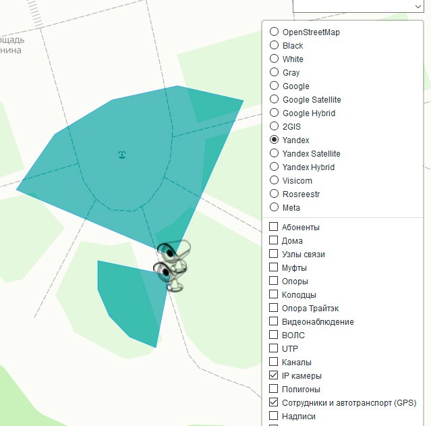
Task: Enable the Опора Трайтэк overlay
Action: 273,307
